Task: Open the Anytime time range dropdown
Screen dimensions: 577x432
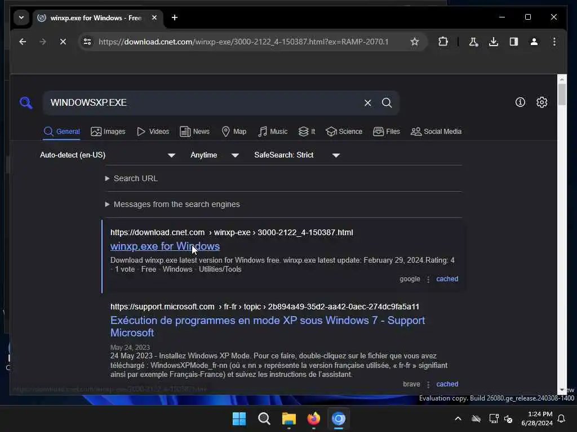Action: click(215, 155)
